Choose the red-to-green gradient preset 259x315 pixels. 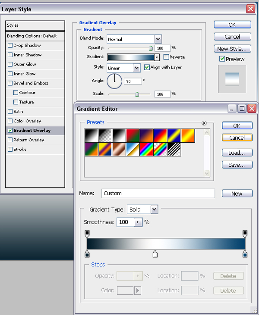[133, 136]
